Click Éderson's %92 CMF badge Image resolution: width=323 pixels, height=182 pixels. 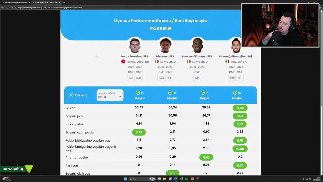pos(161,78)
